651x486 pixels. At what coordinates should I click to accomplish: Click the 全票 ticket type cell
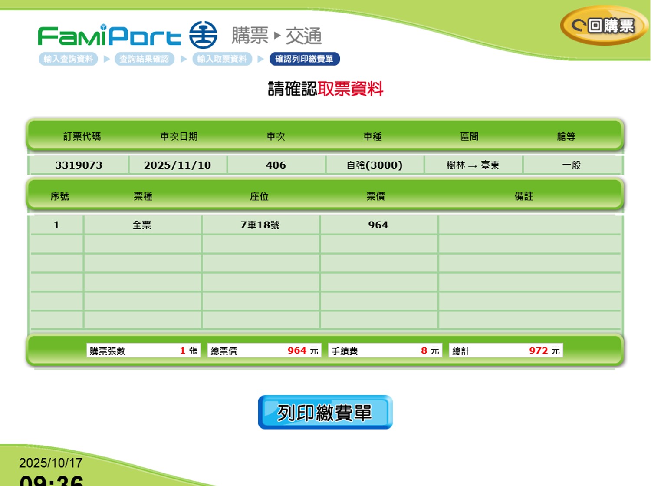pos(142,225)
